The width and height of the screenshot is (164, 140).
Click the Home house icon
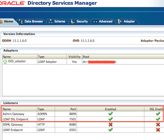tap(1, 21)
